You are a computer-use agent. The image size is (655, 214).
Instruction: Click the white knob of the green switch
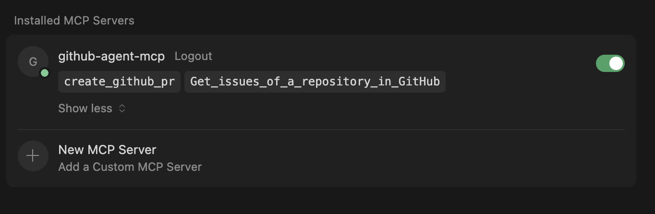point(616,63)
